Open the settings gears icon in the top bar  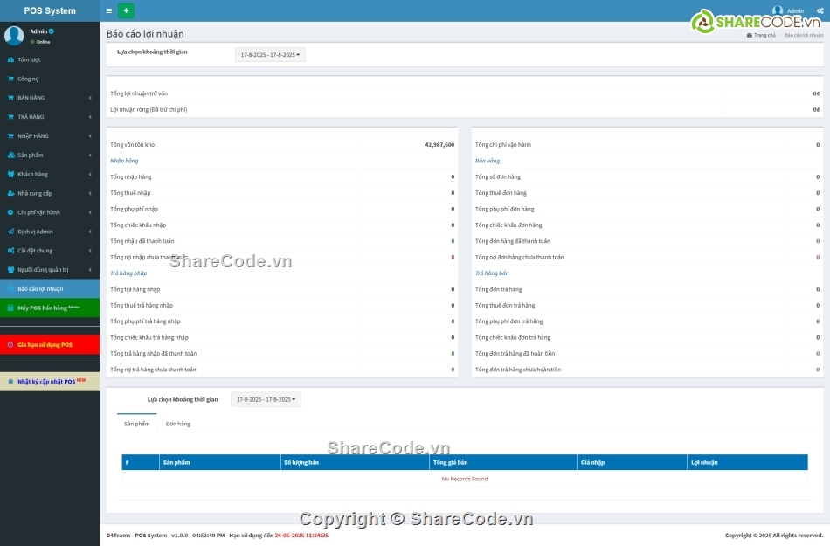[x=819, y=11]
